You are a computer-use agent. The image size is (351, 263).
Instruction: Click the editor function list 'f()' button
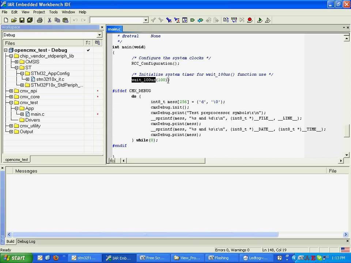(112, 161)
